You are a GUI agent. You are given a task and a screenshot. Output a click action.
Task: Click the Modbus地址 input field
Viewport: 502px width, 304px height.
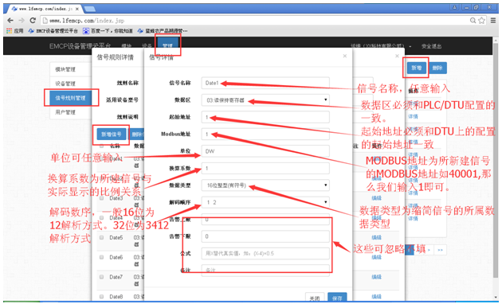tap(265, 134)
